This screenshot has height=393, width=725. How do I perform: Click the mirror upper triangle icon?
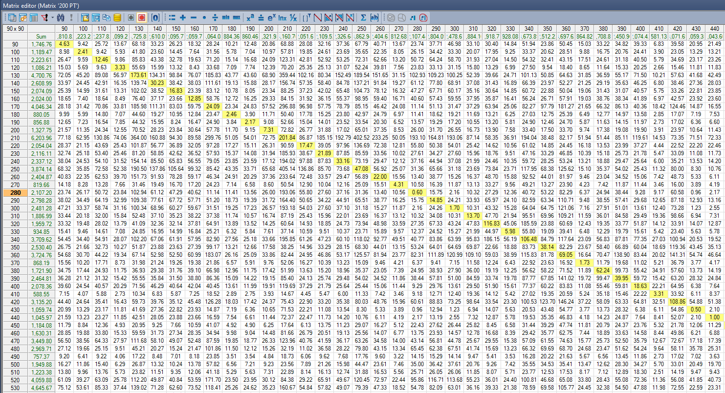coord(328,18)
